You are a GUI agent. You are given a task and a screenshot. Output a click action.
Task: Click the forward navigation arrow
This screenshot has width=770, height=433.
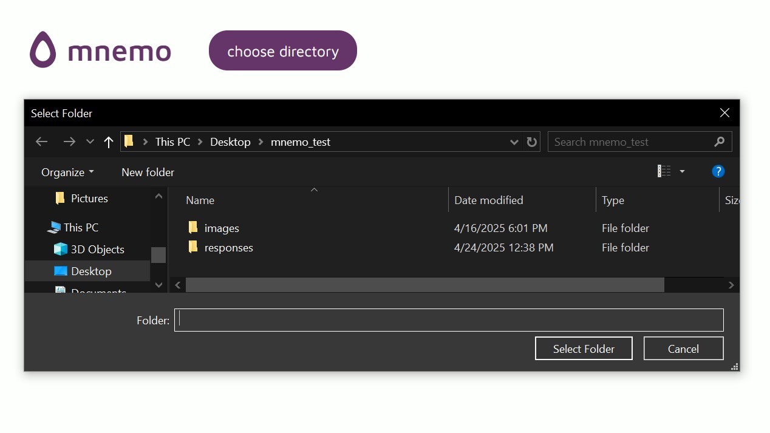(x=69, y=141)
